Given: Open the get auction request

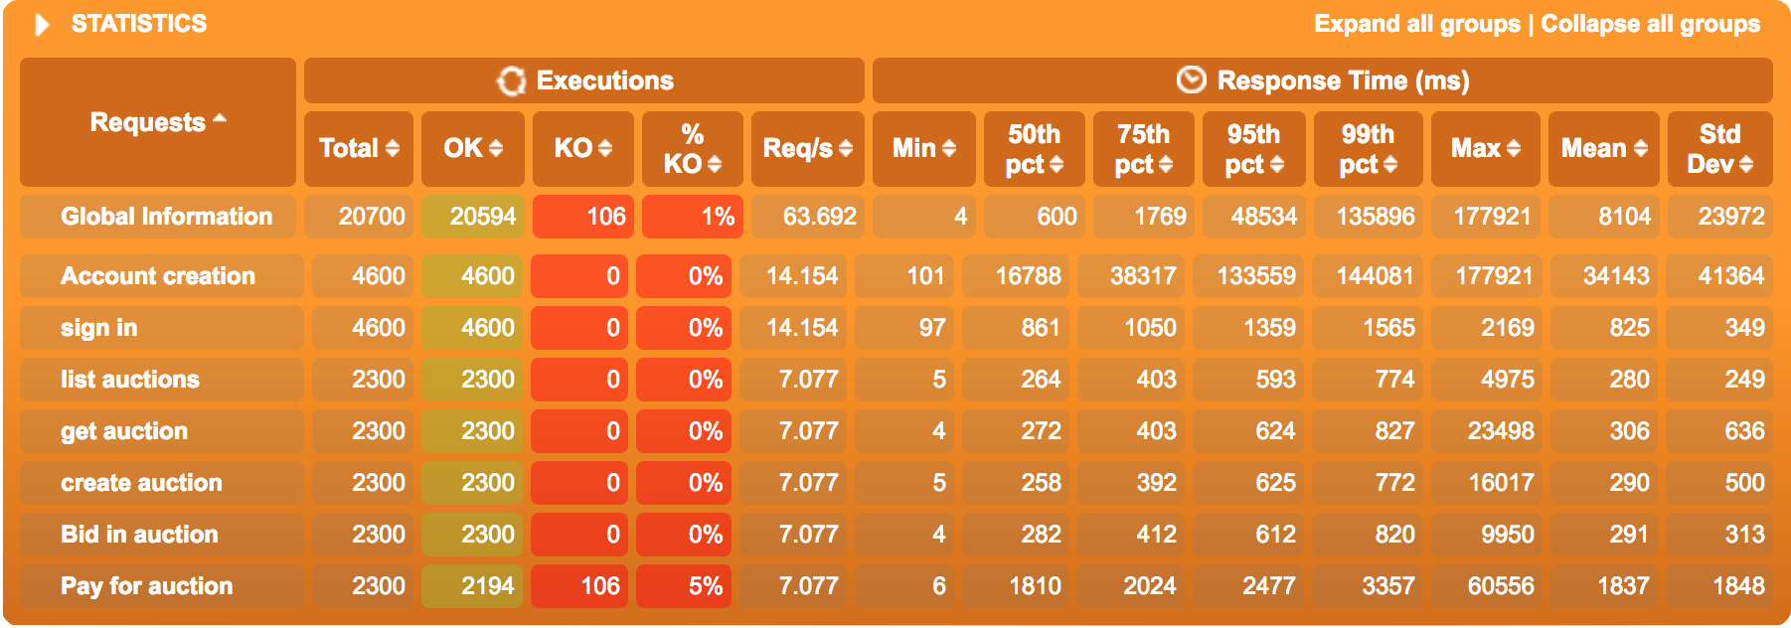Looking at the screenshot, I should (123, 430).
